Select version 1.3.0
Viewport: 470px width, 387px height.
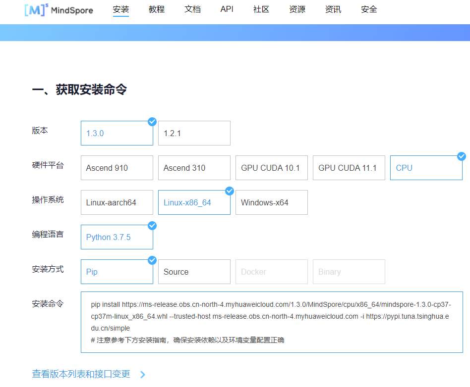(x=117, y=133)
